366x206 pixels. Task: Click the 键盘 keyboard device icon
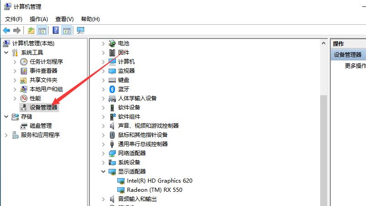(x=112, y=80)
